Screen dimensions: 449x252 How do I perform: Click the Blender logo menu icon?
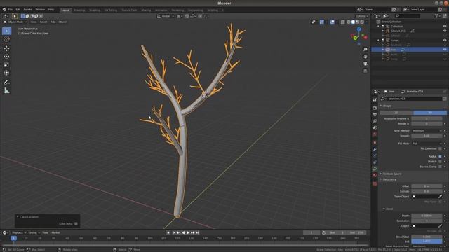click(4, 10)
